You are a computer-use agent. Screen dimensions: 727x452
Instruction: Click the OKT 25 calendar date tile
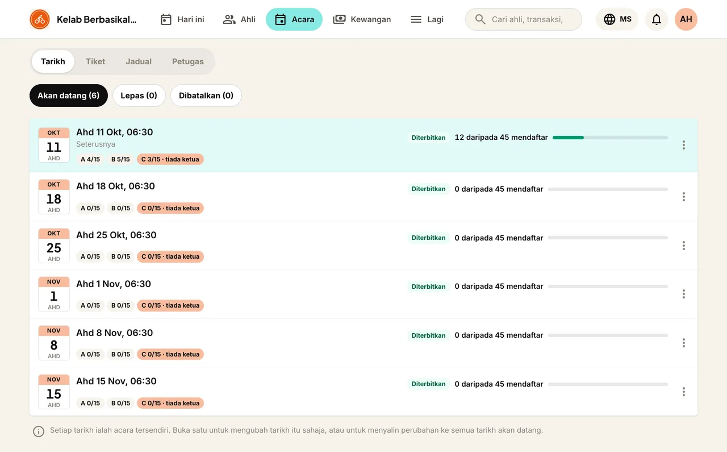54,246
